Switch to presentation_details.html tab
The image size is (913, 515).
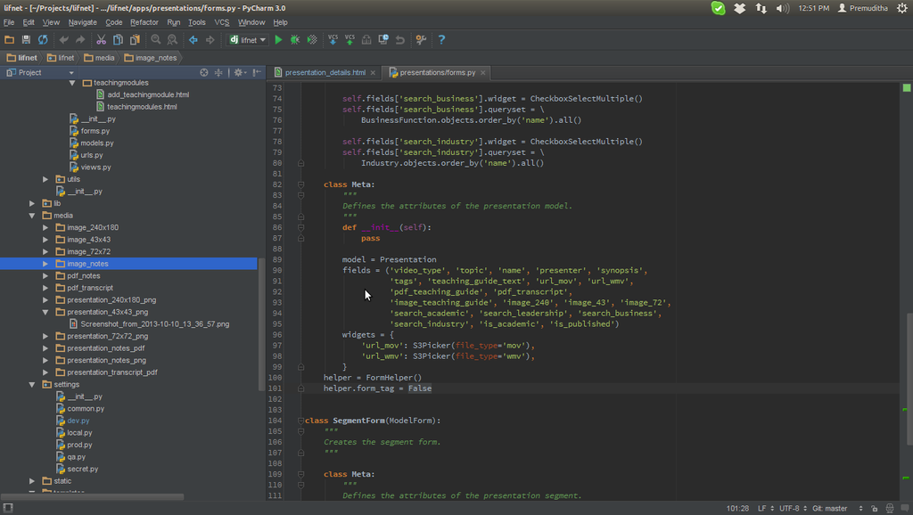pos(325,72)
